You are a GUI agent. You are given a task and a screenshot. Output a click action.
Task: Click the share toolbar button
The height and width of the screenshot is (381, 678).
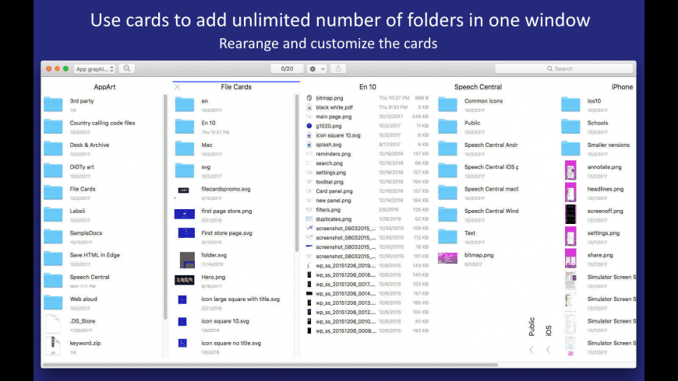(x=338, y=68)
